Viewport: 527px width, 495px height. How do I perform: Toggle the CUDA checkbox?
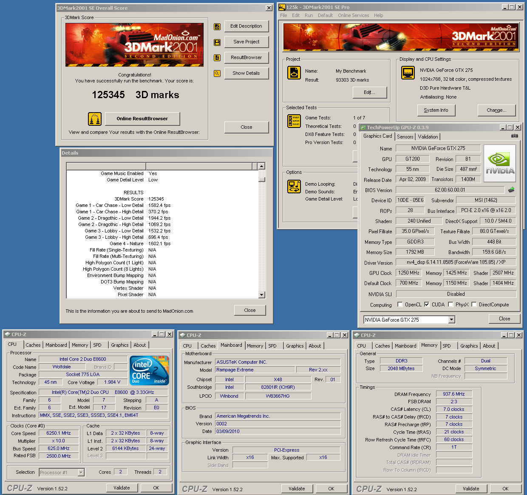[x=427, y=305]
